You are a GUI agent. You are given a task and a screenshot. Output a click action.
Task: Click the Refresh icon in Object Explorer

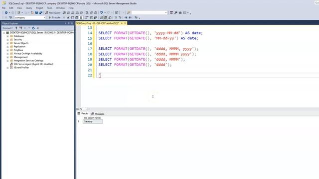[x=33, y=28]
